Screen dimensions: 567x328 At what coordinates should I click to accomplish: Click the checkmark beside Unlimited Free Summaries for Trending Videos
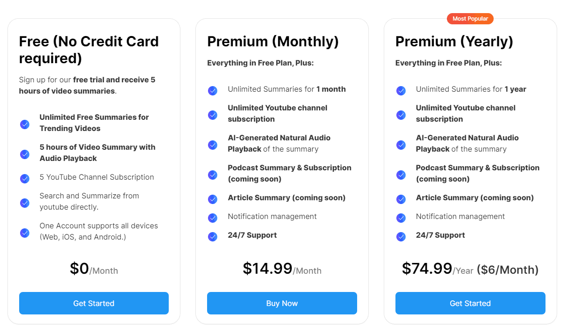[x=25, y=124]
